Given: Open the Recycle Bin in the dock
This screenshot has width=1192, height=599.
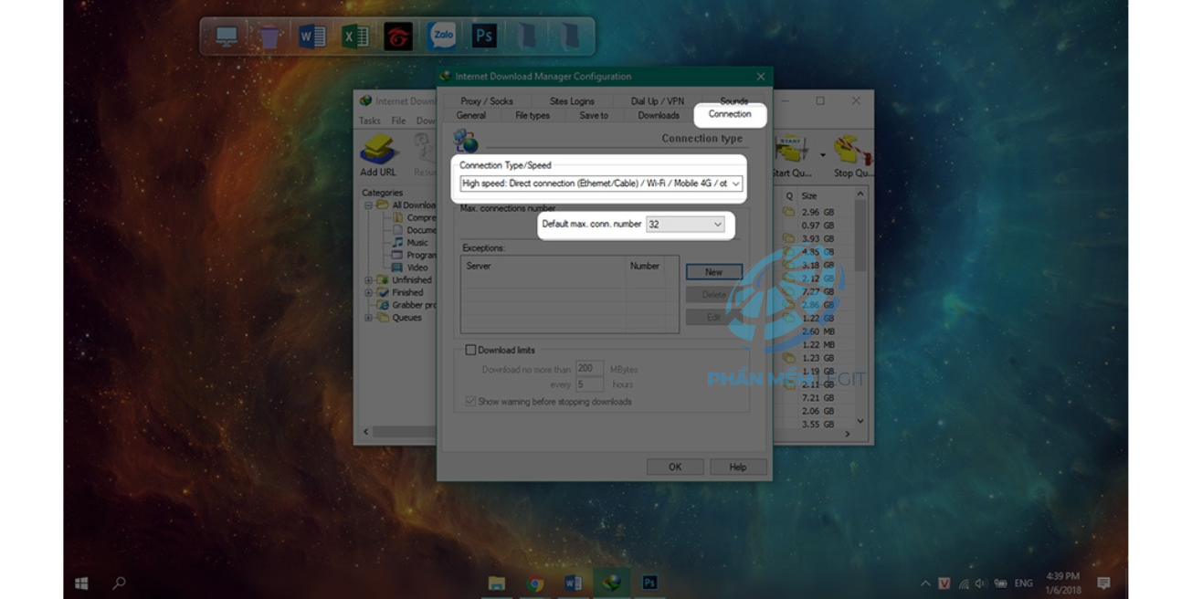Looking at the screenshot, I should pyautogui.click(x=269, y=37).
